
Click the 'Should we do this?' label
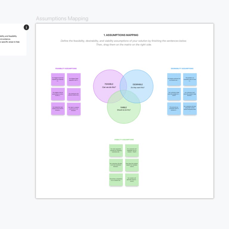(x=124, y=110)
